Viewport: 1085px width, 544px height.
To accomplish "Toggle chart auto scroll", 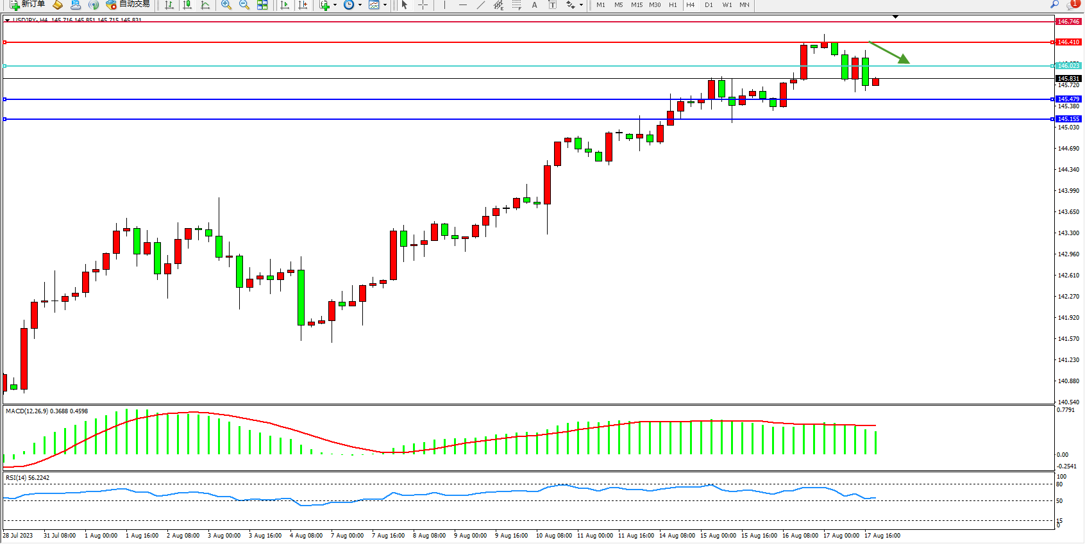I will coord(285,4).
